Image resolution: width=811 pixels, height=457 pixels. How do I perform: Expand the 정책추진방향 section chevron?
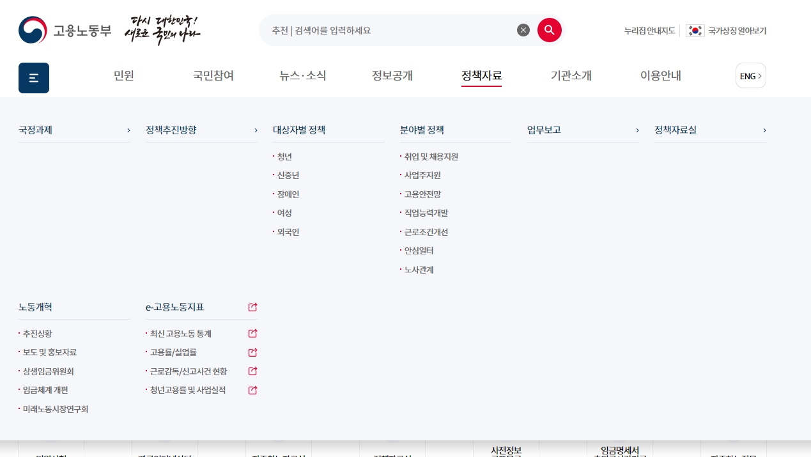(x=255, y=130)
